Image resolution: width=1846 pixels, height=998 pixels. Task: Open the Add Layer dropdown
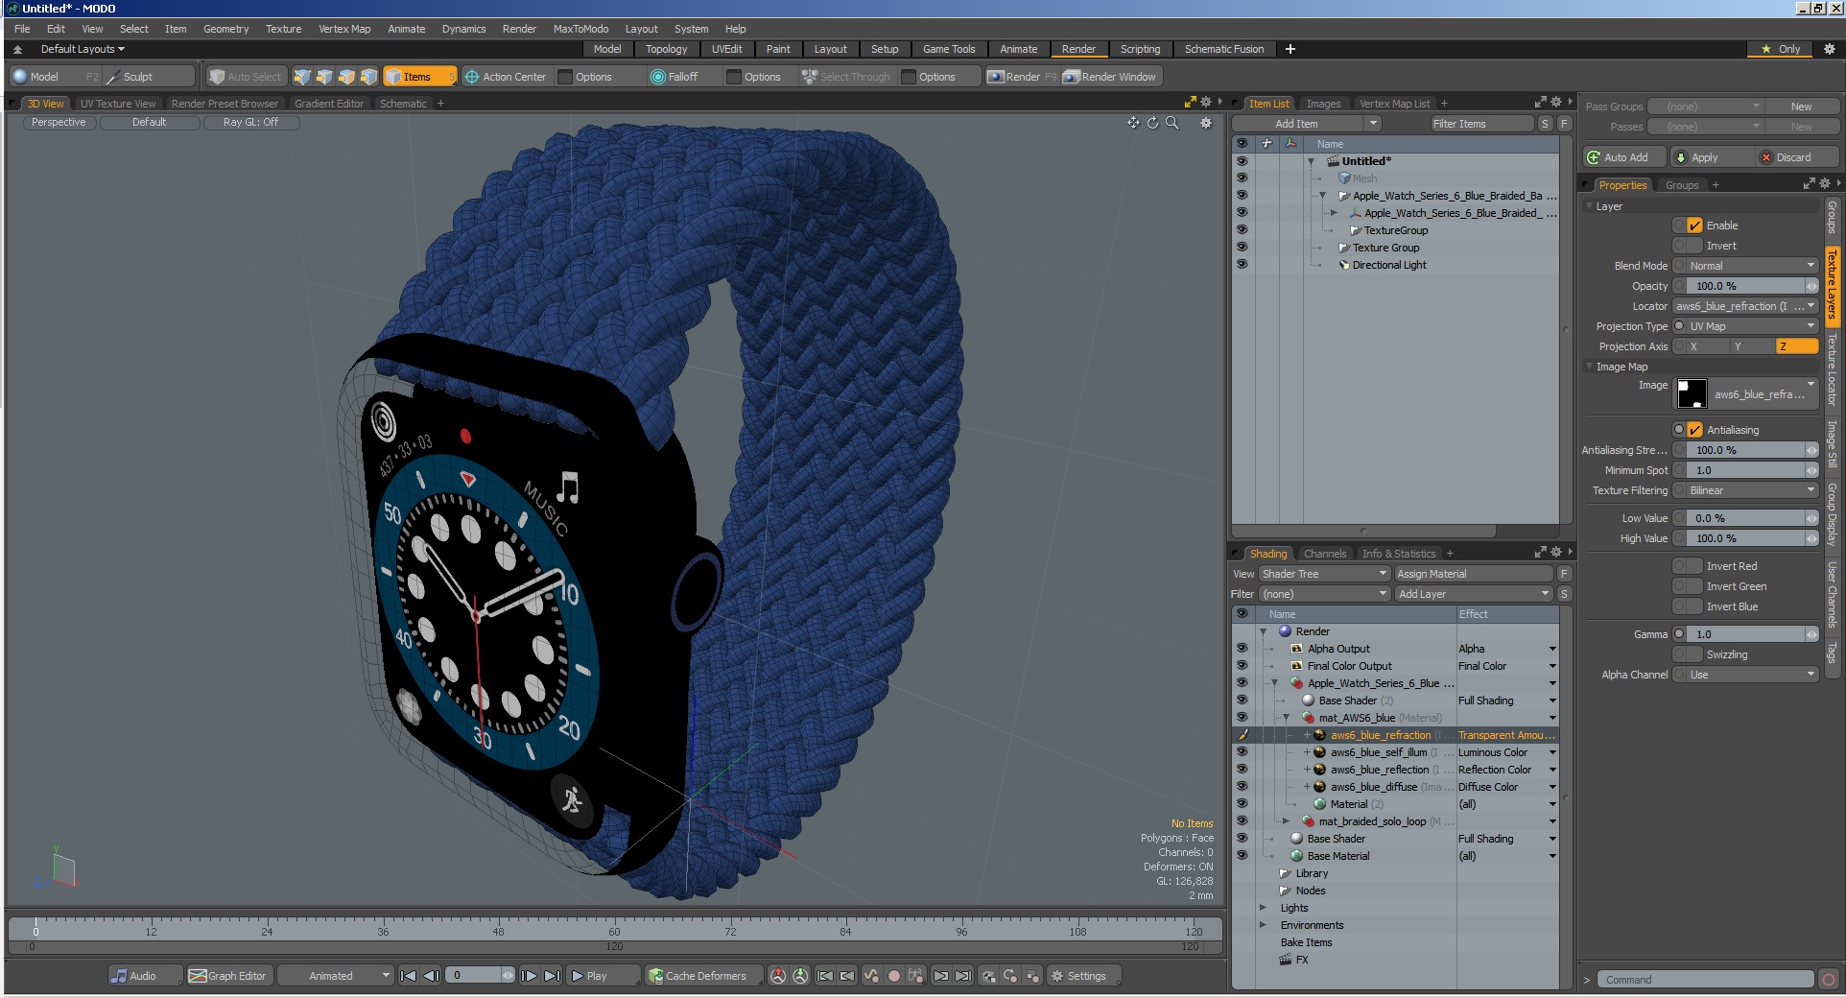[x=1474, y=594]
